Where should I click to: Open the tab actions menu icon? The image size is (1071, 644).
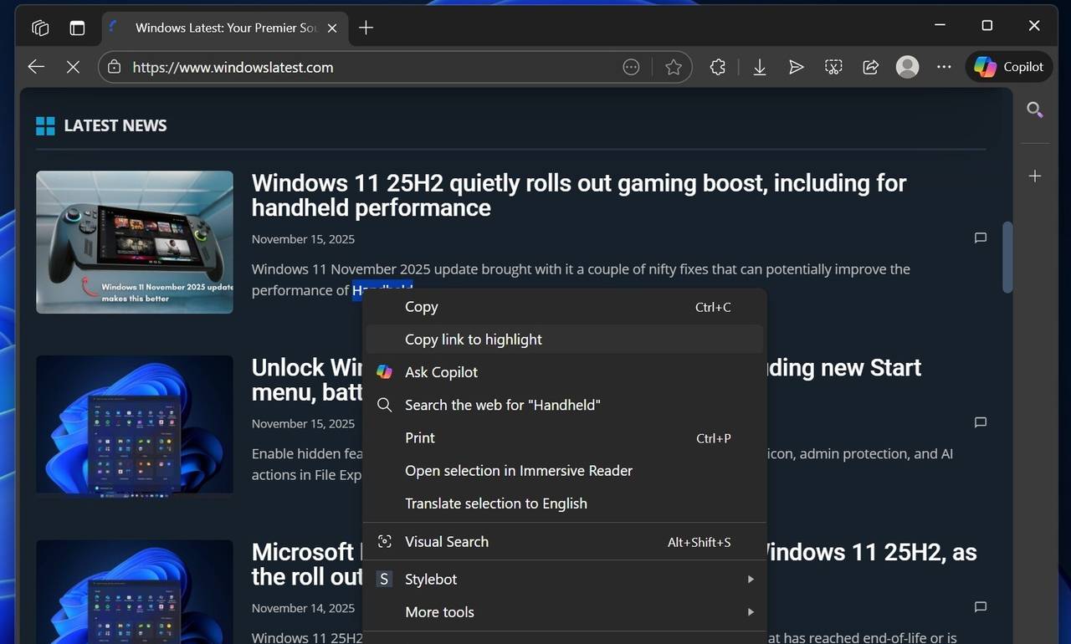click(77, 28)
